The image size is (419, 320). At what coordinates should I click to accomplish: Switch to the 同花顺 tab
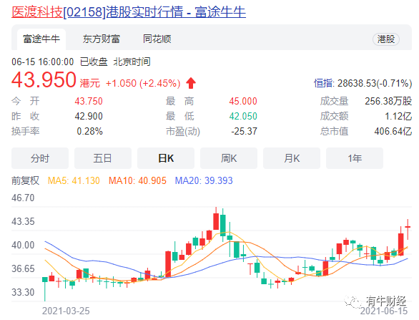pos(157,39)
